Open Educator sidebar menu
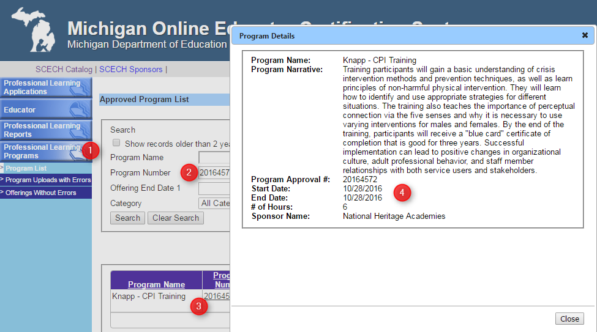 coord(46,109)
